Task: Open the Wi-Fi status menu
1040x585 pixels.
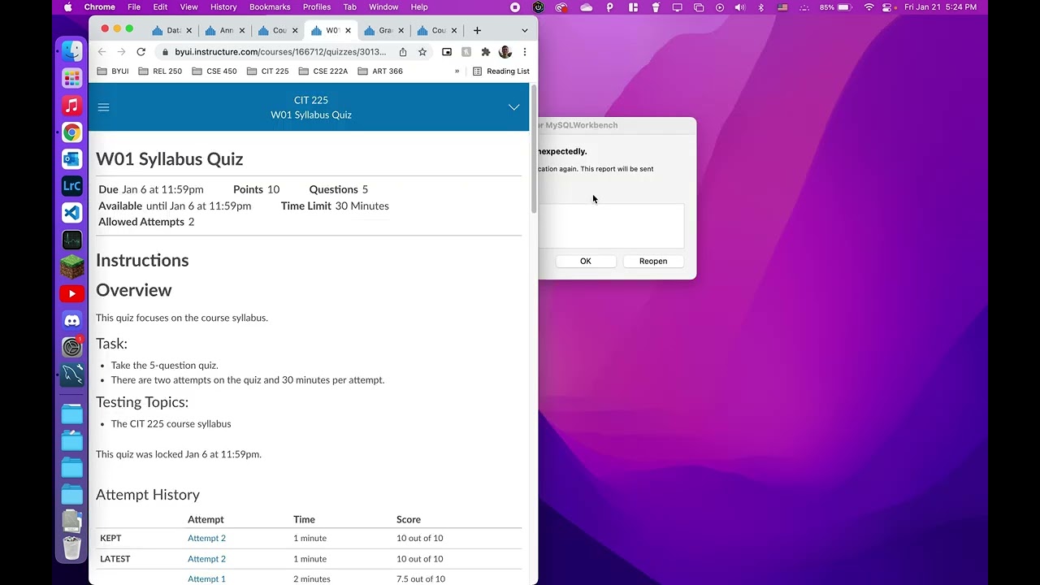Action: [x=869, y=7]
